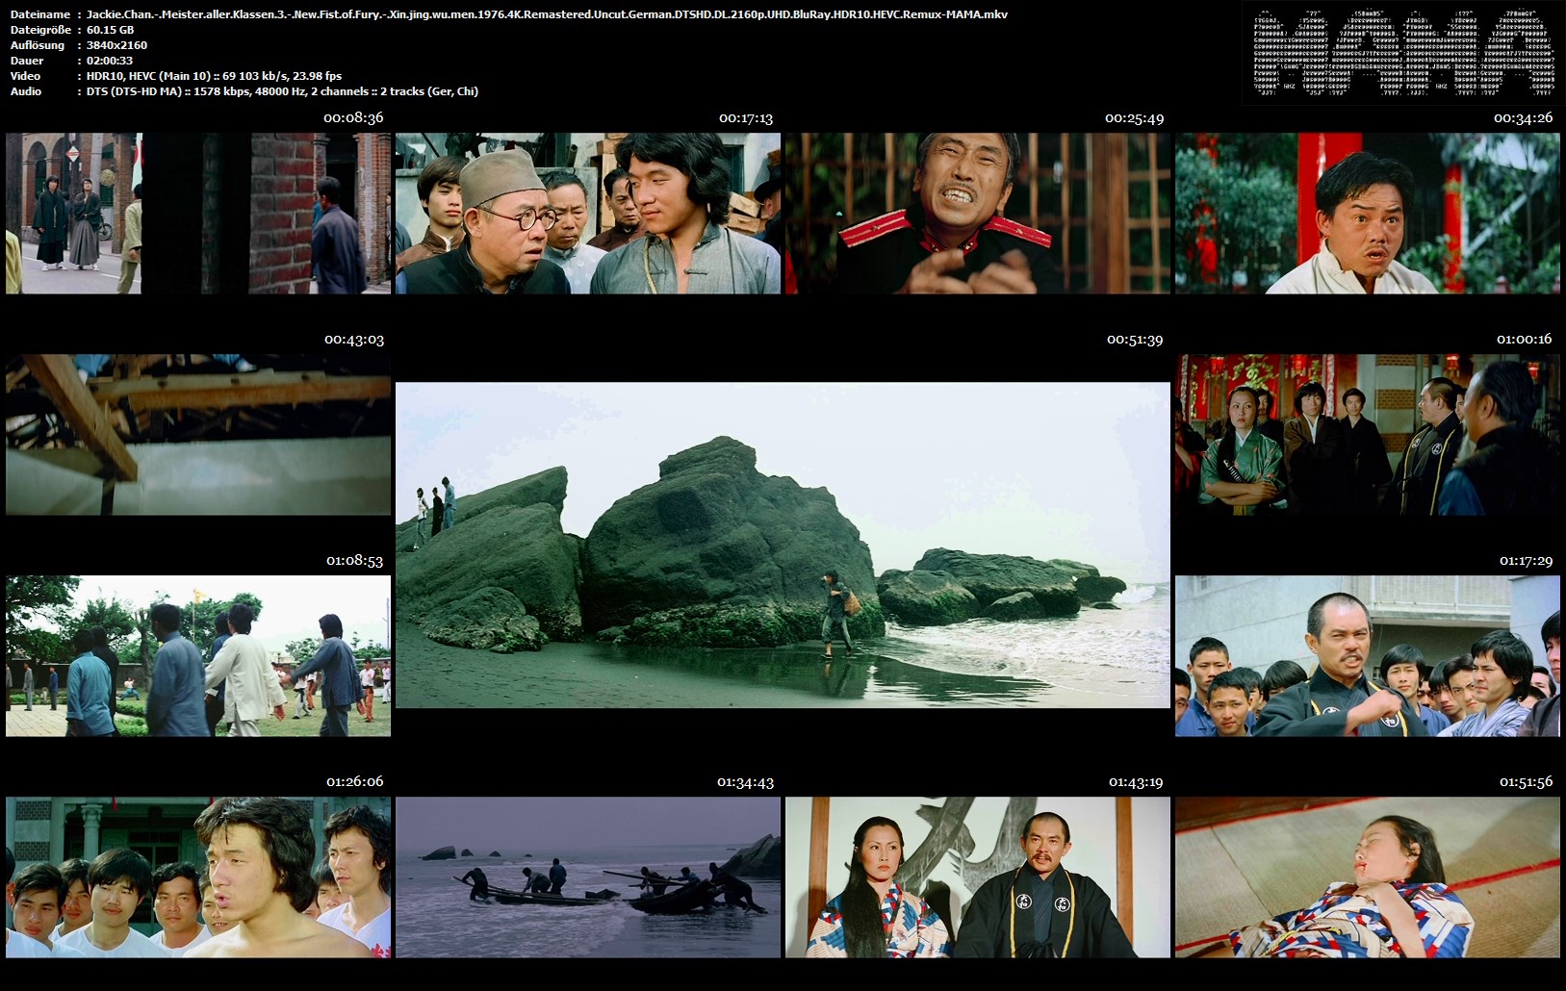Click the DTS-HD MA audio info line

click(x=282, y=91)
